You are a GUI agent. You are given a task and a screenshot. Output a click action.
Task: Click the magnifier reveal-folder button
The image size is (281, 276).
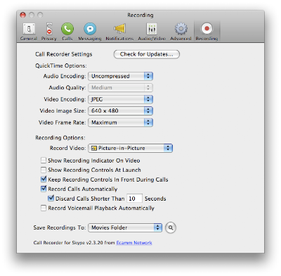[x=171, y=227]
